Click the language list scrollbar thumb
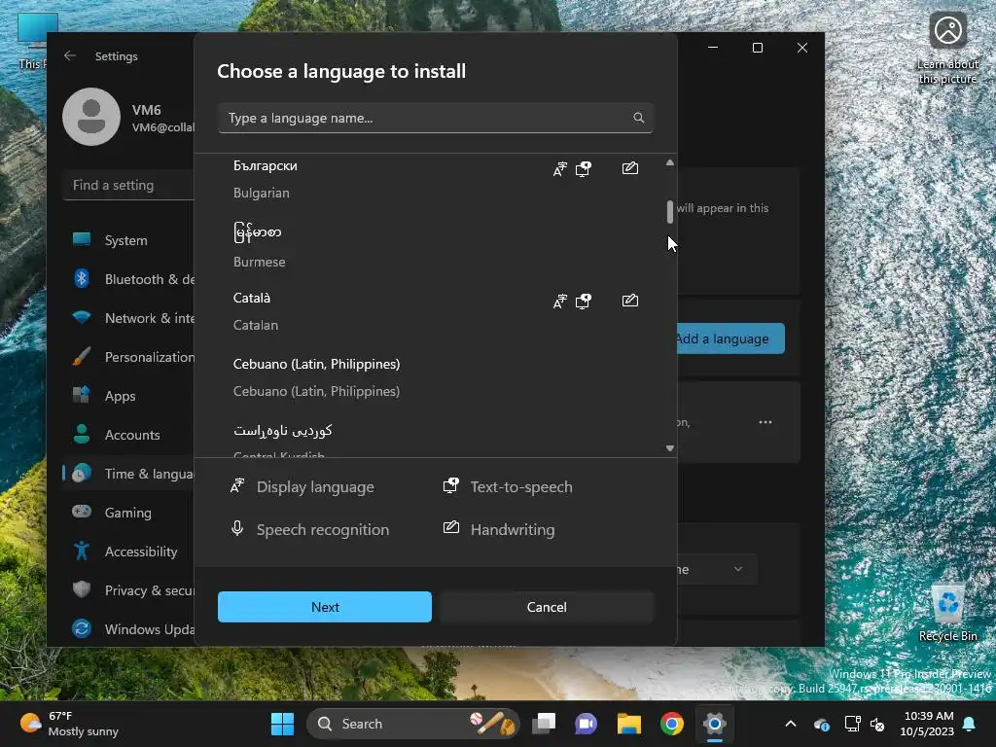 click(x=669, y=211)
